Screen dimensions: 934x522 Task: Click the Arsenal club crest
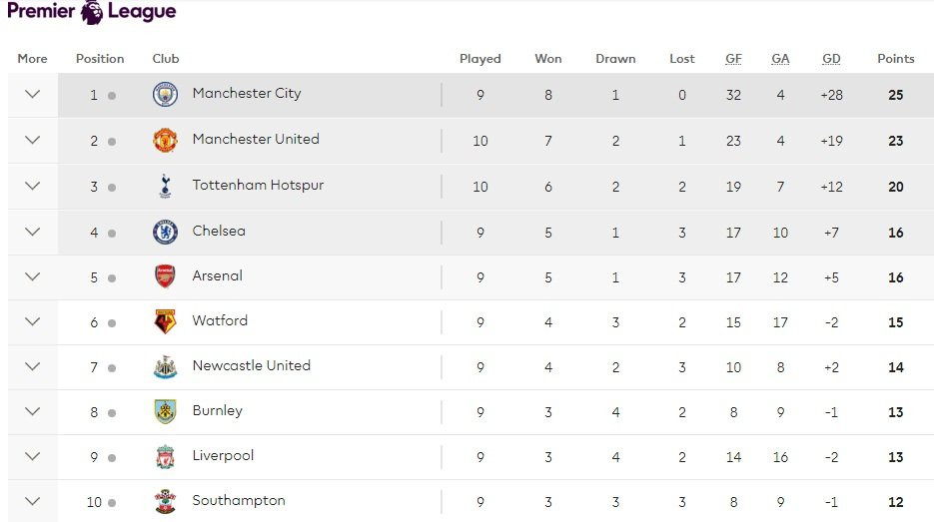pyautogui.click(x=165, y=276)
